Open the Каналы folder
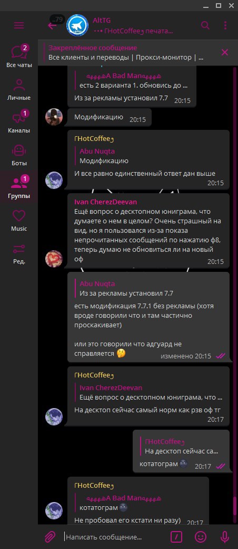The height and width of the screenshot is (549, 238). [x=19, y=122]
